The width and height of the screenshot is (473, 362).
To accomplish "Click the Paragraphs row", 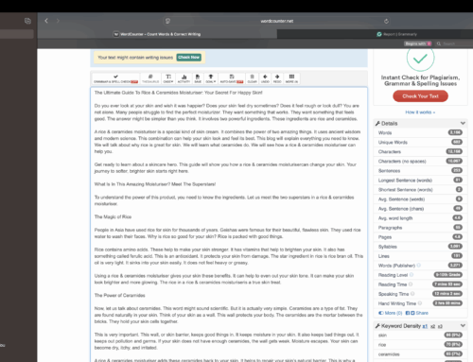I will 420,227.
